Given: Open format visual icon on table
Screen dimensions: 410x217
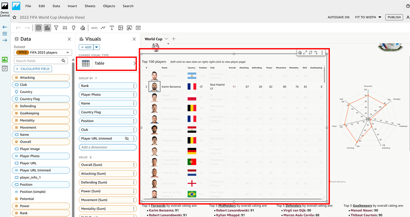Looking at the screenshot, I should 300,53.
